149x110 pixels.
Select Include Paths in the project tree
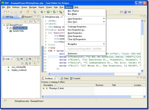[18, 31]
